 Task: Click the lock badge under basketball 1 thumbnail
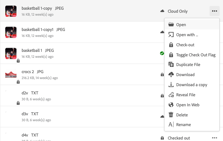coord(18,61)
